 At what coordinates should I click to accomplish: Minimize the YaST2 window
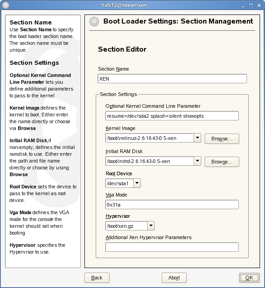[x=243, y=5]
